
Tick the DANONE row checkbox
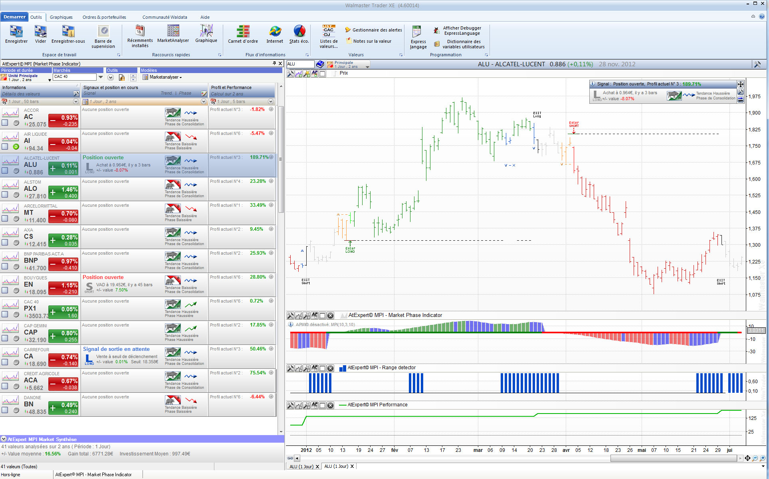pyautogui.click(x=5, y=410)
